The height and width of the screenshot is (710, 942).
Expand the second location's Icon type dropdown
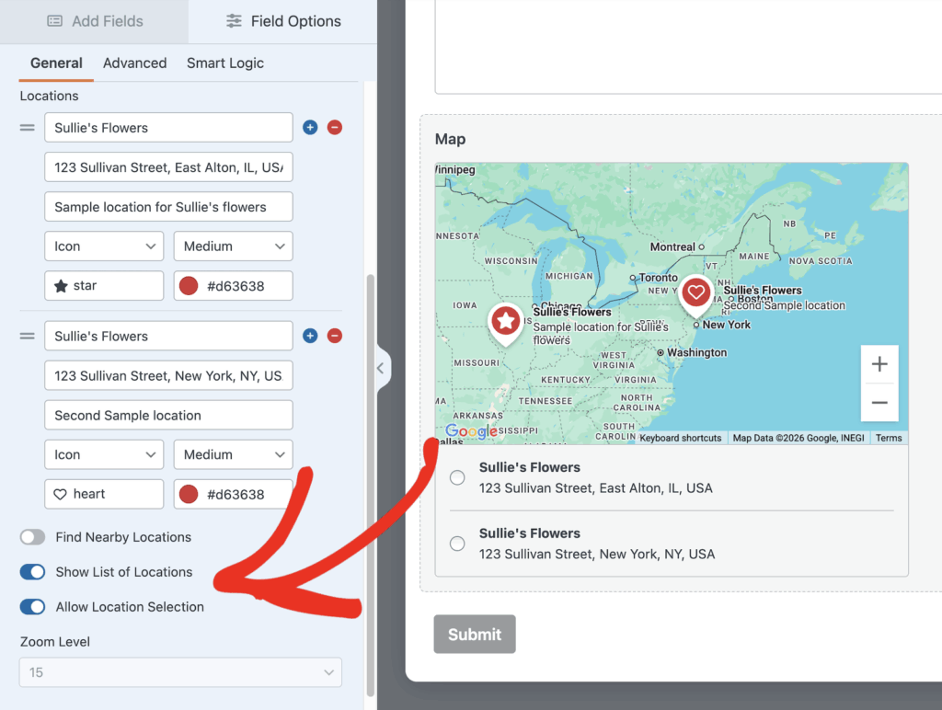tap(104, 455)
